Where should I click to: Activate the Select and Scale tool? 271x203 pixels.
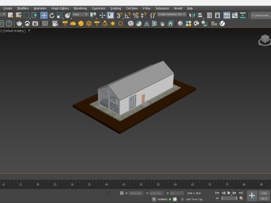(x=60, y=15)
